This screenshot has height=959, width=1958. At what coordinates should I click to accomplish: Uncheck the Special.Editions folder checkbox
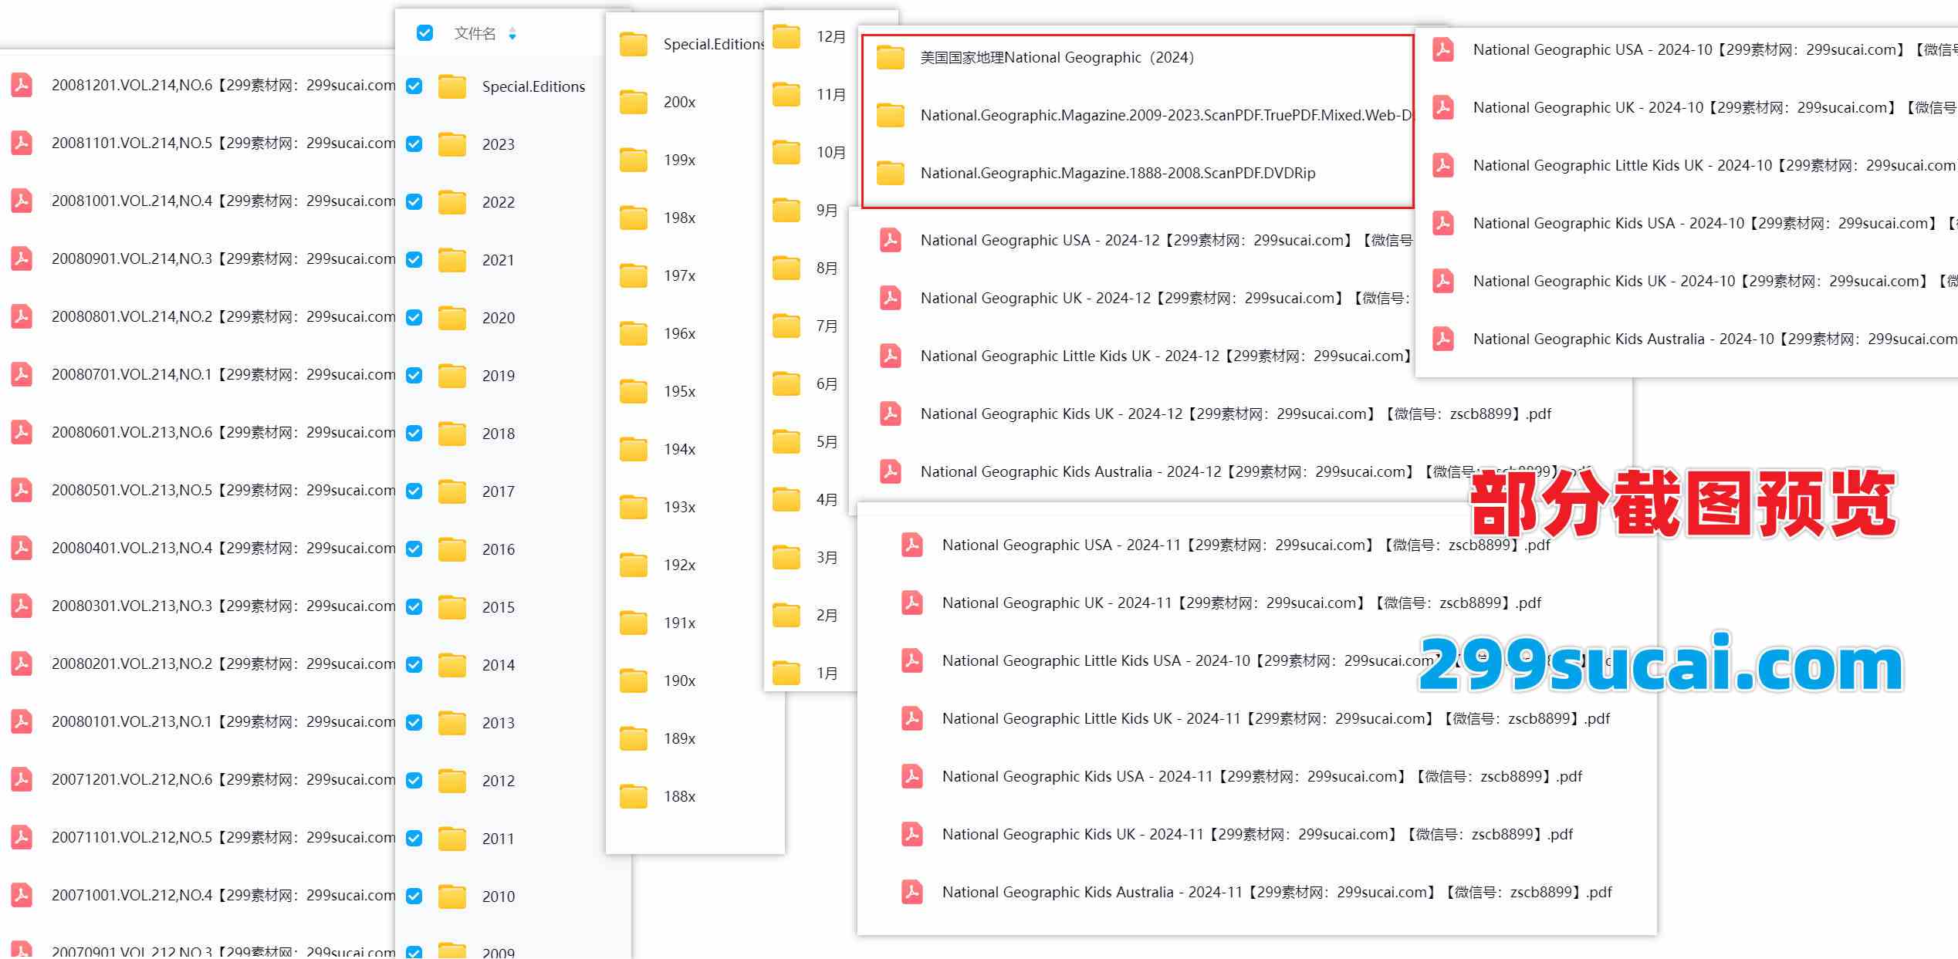tap(414, 86)
